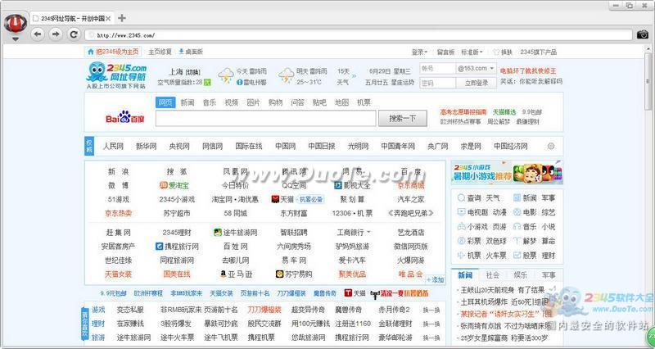
Task: Open the 京东商城 link
Action: click(411, 186)
